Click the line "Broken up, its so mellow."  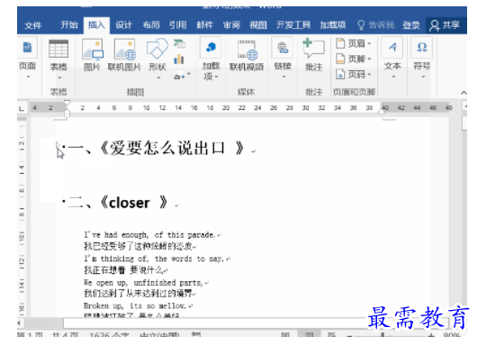click(x=135, y=305)
